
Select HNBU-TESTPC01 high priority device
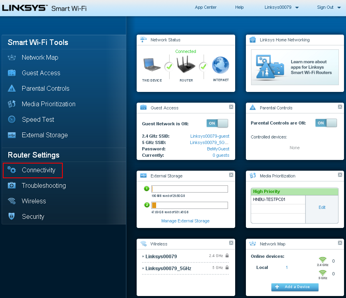[269, 199]
